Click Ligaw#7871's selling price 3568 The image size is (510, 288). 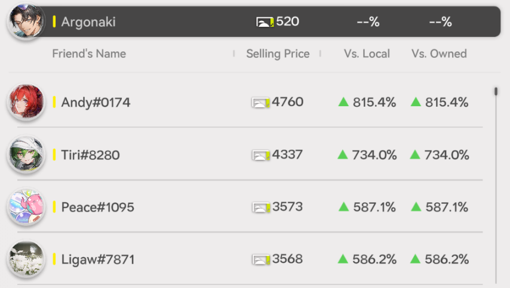[287, 259]
